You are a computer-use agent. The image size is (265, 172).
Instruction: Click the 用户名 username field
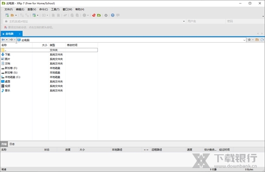click(x=206, y=21)
